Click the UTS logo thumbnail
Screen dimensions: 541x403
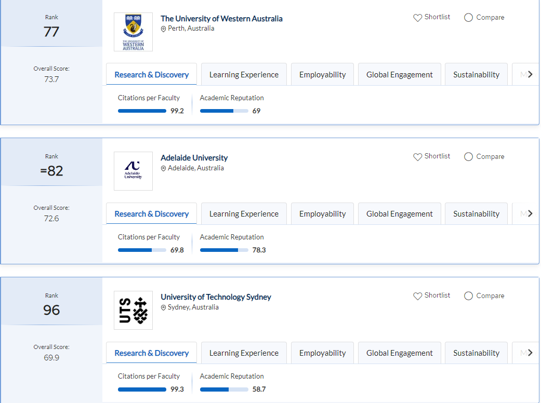point(133,310)
